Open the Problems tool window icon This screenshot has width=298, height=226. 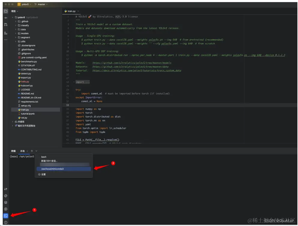pyautogui.click(x=6, y=222)
